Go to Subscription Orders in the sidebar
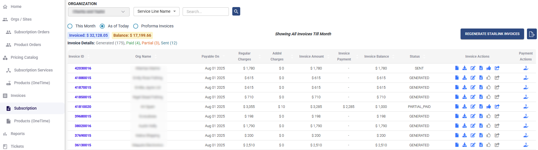This screenshot has height=150, width=538. (x=31, y=32)
